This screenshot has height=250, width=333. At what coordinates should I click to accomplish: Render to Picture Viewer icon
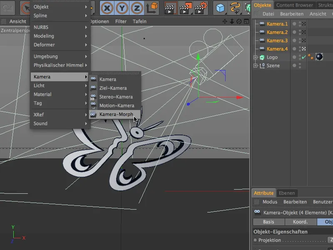[186, 8]
